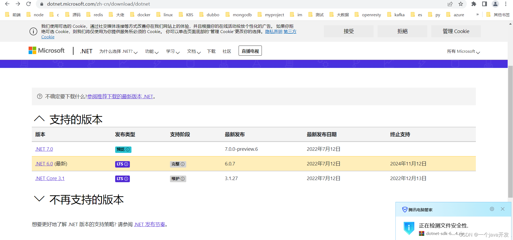Click Tencent shield logo in popup header
Viewport: 513px width, 240px height.
pyautogui.click(x=405, y=210)
